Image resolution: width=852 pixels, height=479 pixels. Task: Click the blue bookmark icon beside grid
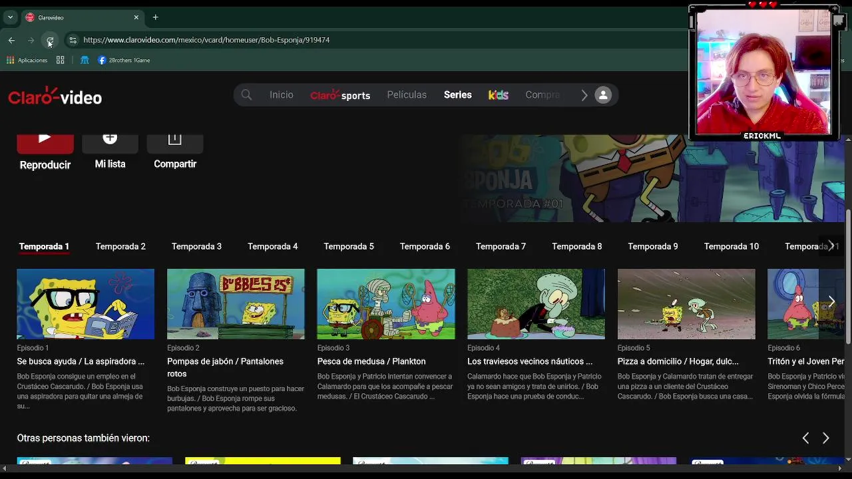click(85, 60)
